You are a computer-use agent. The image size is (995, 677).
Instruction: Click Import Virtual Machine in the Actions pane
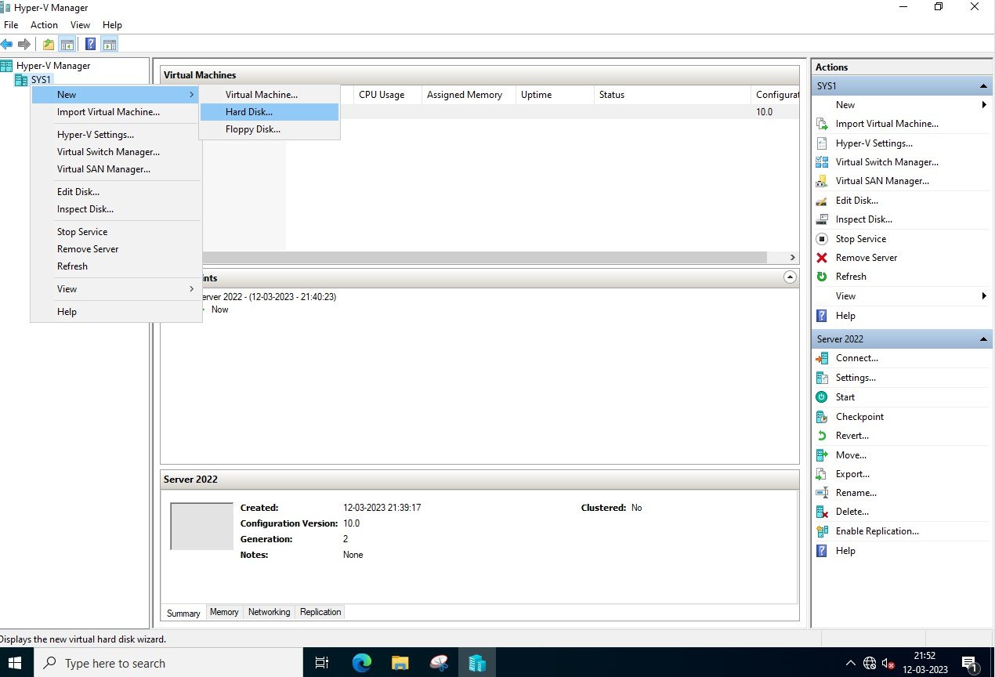click(887, 124)
